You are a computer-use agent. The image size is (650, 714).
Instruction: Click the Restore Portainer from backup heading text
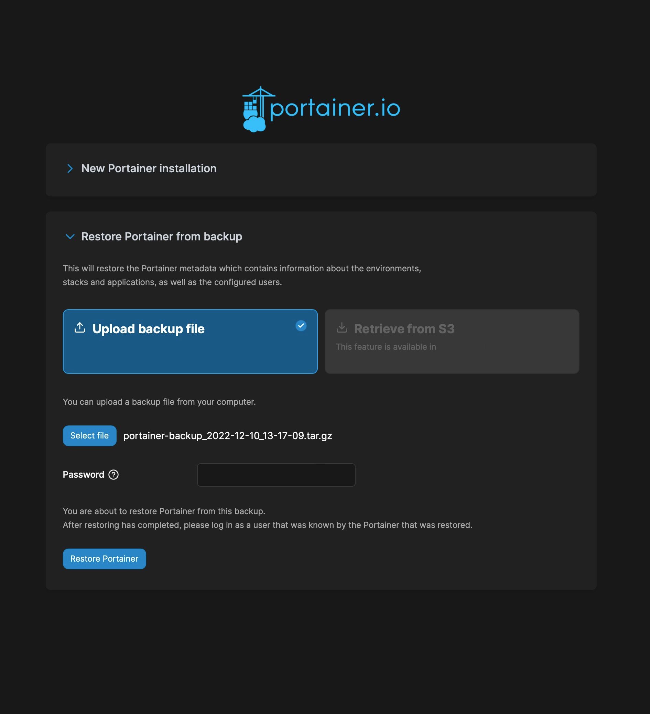(x=162, y=237)
